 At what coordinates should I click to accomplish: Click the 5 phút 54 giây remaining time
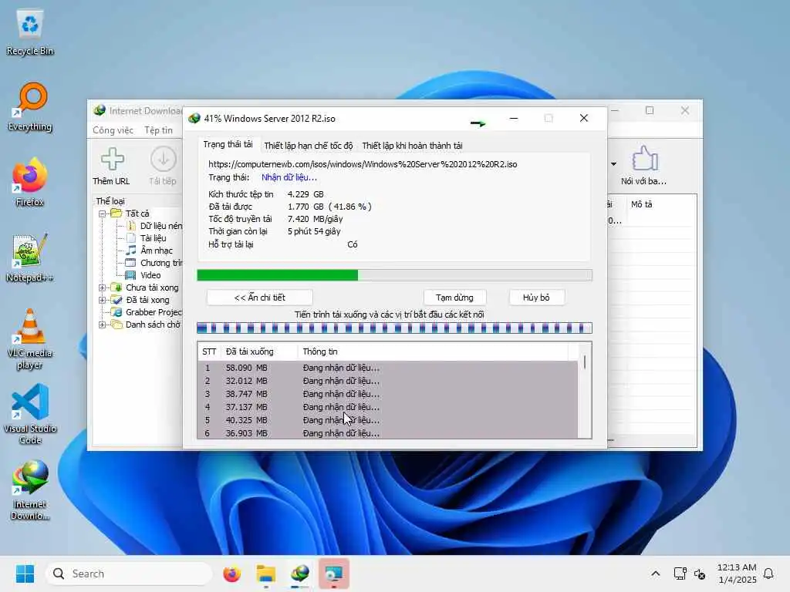(314, 231)
